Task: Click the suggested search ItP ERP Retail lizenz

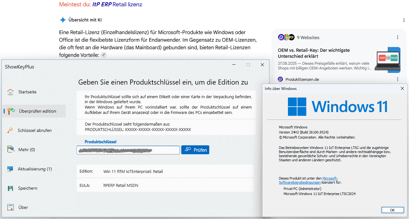Action: coord(117,4)
